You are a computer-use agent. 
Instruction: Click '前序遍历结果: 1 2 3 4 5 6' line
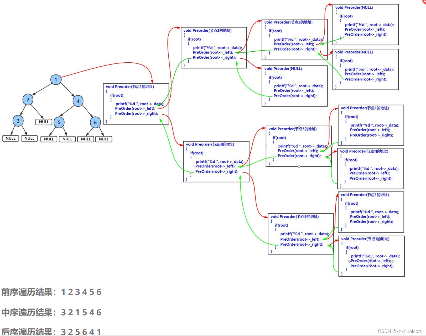click(51, 292)
